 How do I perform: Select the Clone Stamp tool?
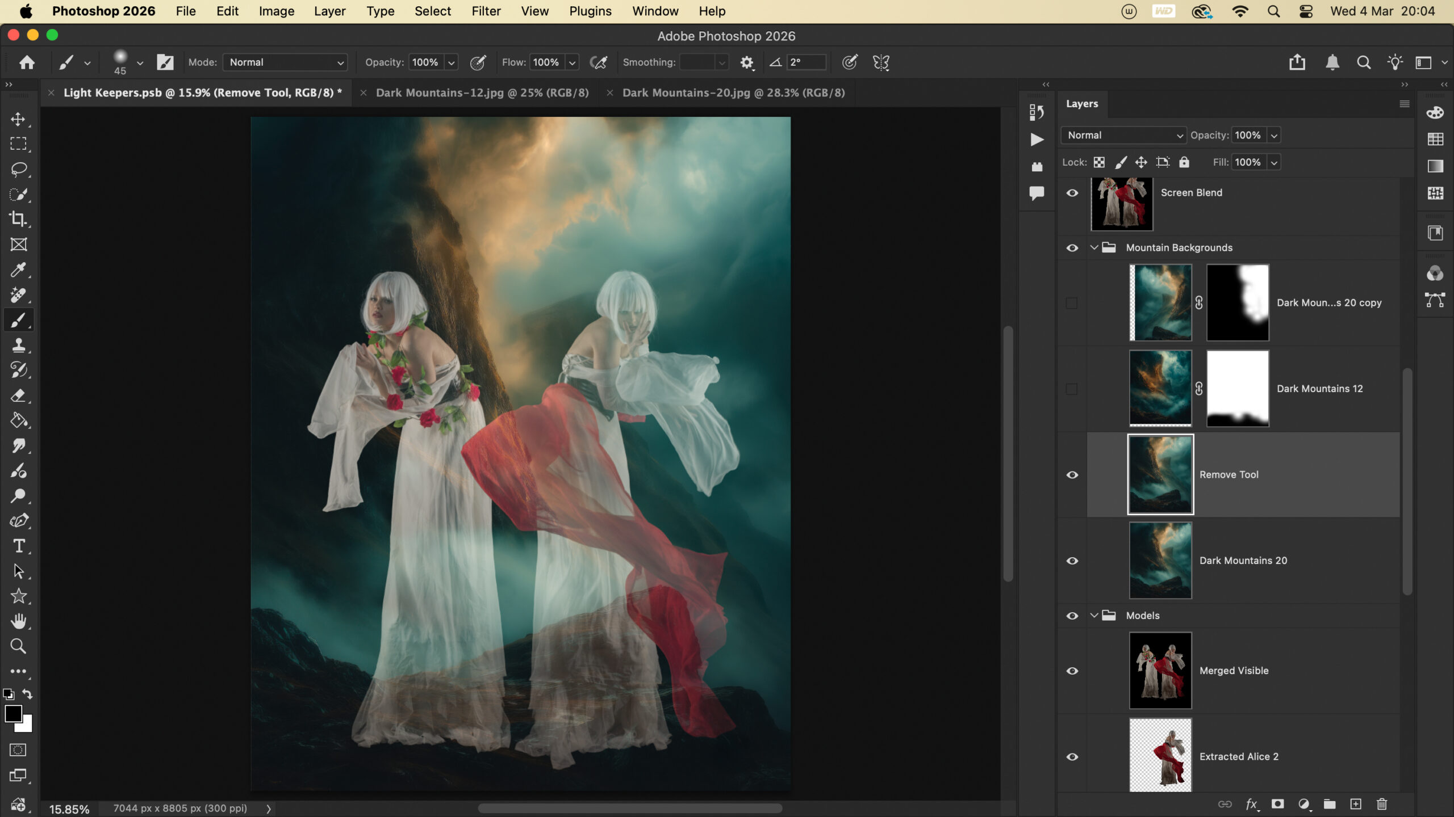(18, 345)
